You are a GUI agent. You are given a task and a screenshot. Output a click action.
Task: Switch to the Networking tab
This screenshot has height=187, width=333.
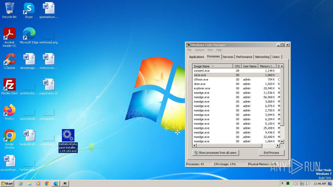click(262, 57)
